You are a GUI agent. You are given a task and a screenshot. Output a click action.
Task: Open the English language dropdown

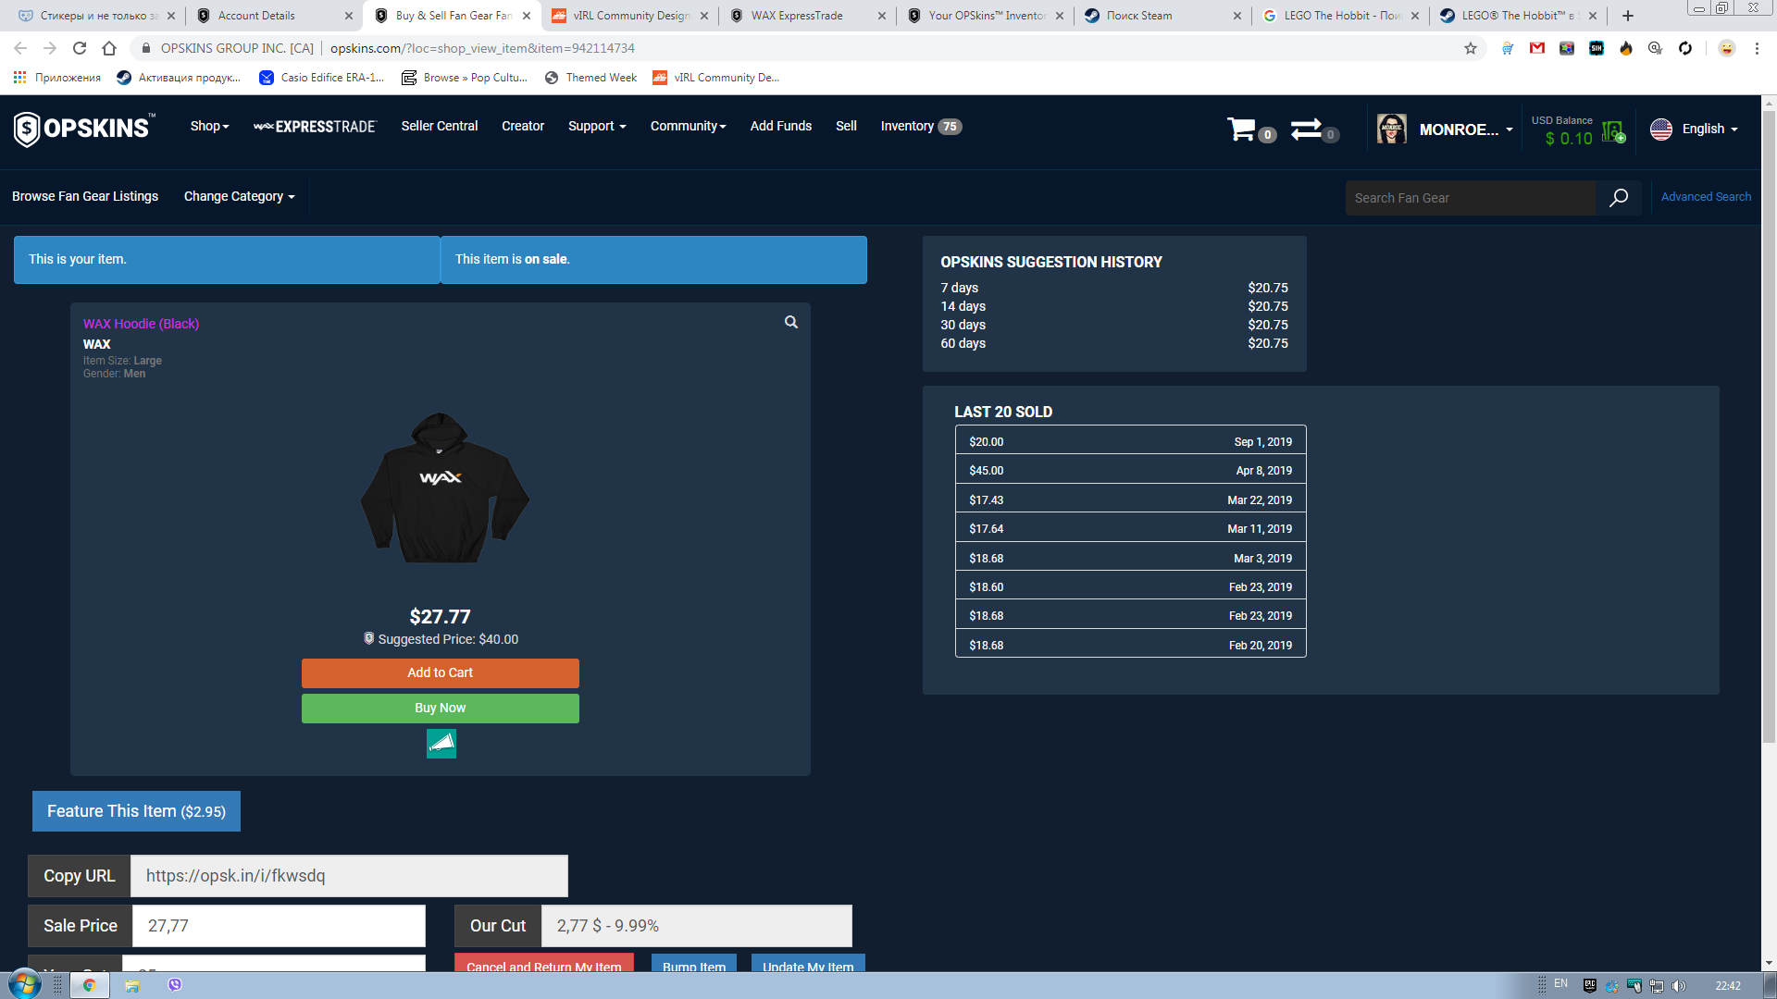click(x=1709, y=129)
